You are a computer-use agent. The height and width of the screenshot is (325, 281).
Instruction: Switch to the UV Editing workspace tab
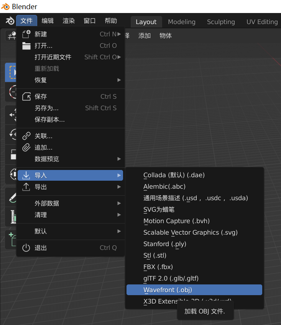(x=262, y=22)
